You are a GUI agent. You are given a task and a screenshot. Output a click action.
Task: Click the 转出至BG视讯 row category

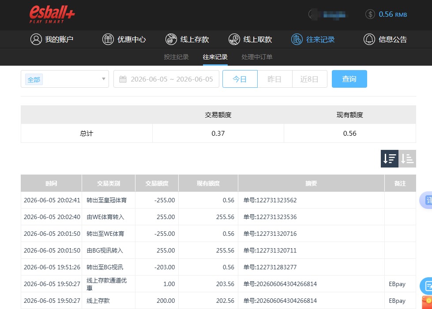(105, 268)
